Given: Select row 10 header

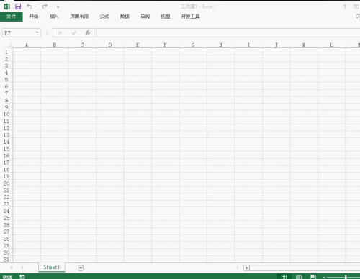Looking at the screenshot, I should pyautogui.click(x=6, y=114).
